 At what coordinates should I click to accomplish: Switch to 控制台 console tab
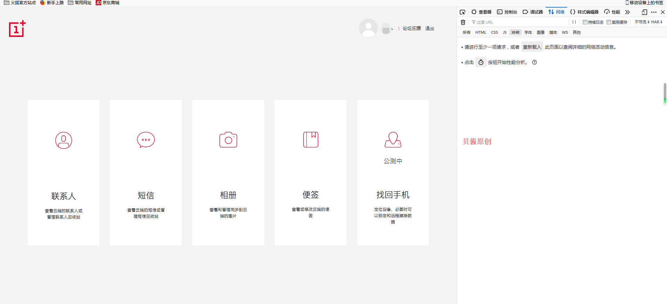[x=507, y=12]
